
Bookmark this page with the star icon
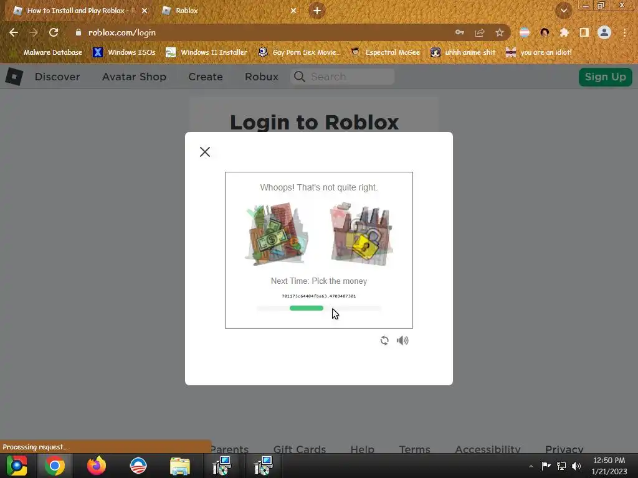click(x=500, y=32)
